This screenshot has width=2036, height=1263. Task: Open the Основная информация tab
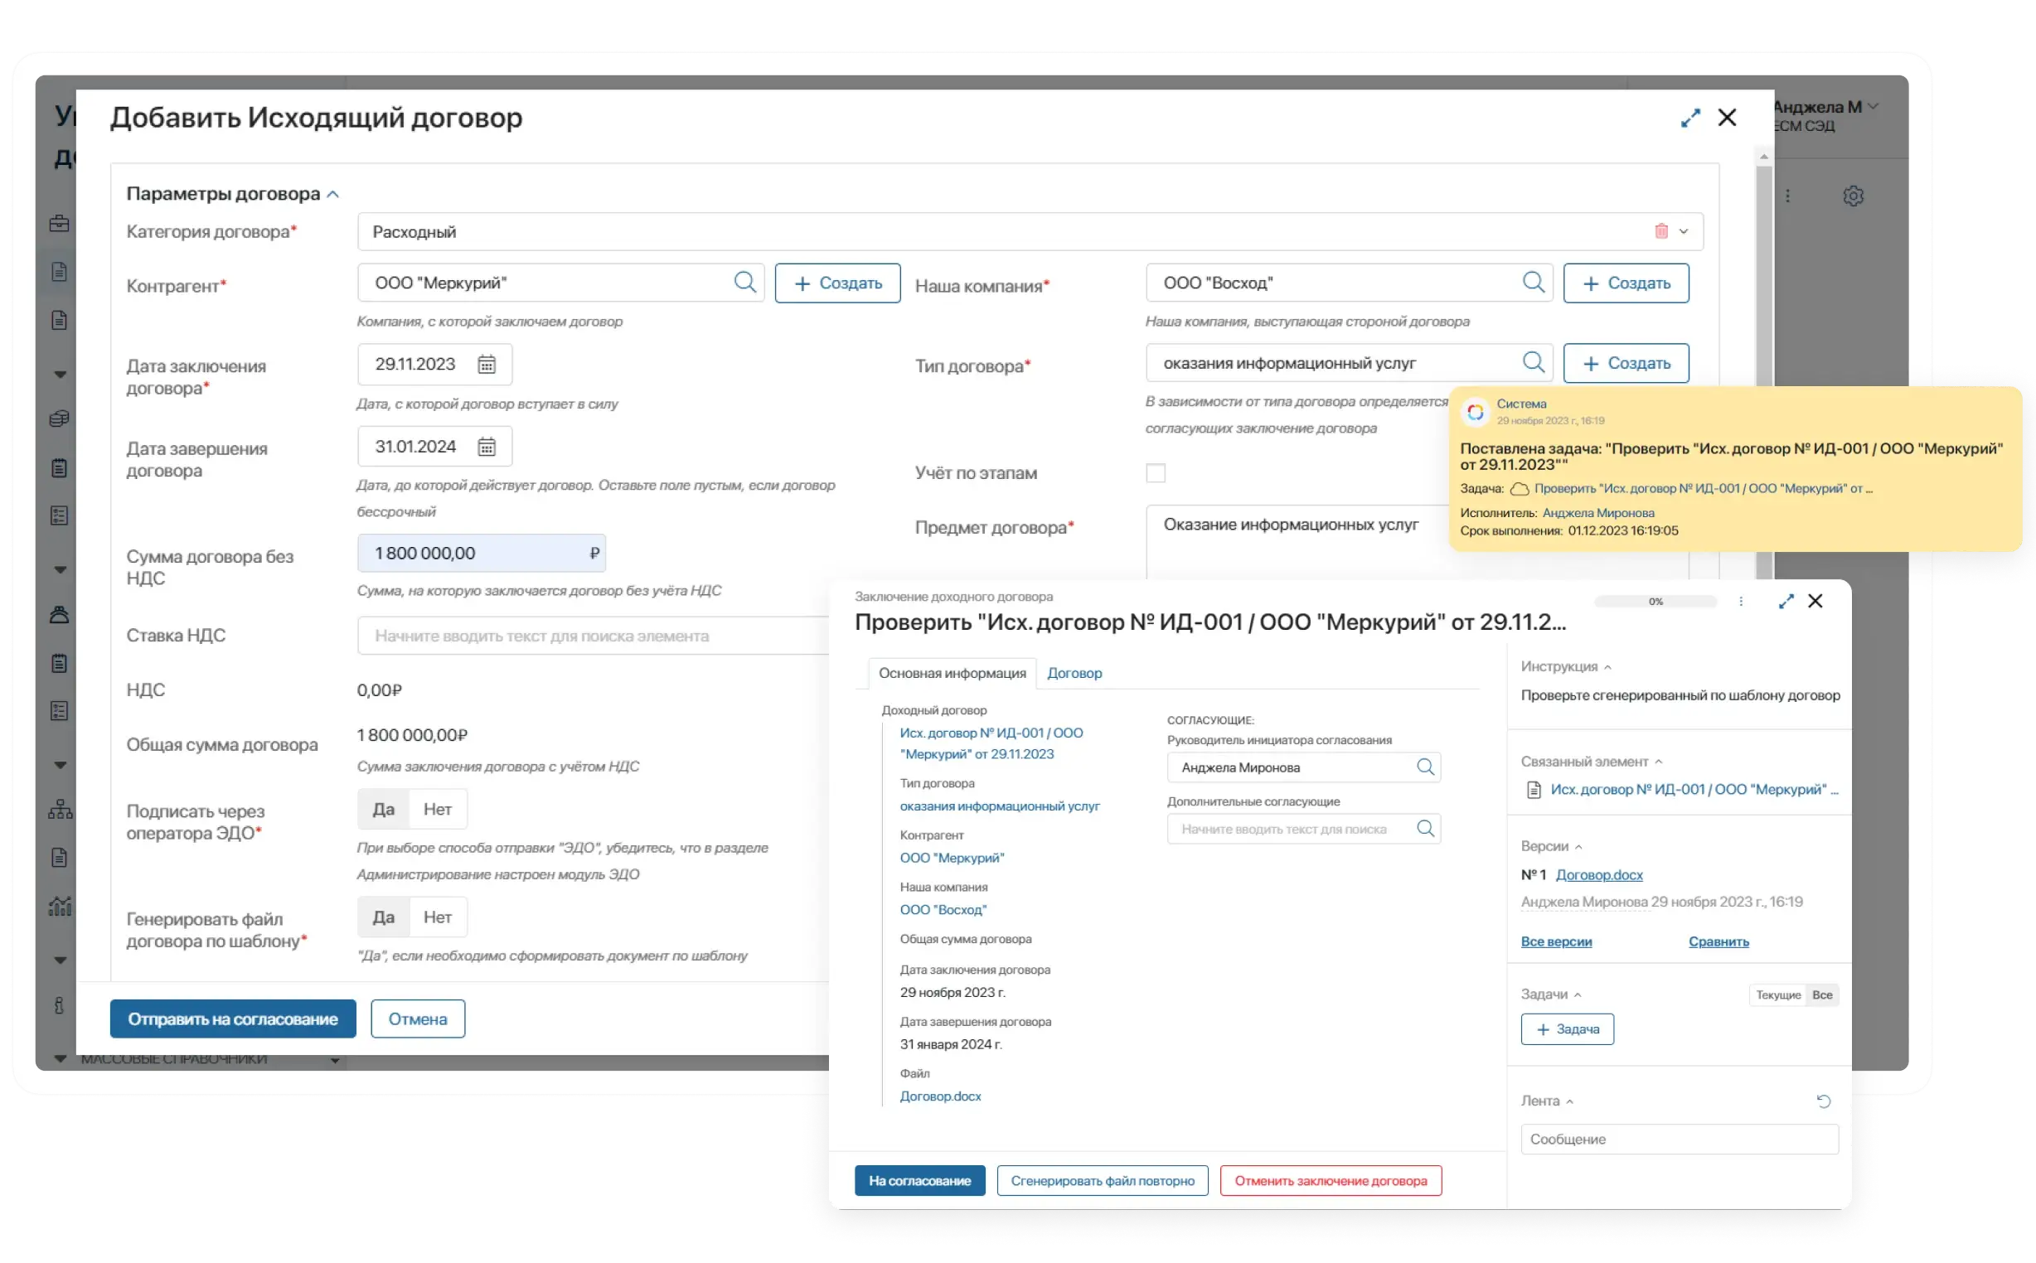(952, 673)
